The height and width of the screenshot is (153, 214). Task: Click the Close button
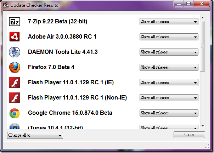(x=189, y=135)
